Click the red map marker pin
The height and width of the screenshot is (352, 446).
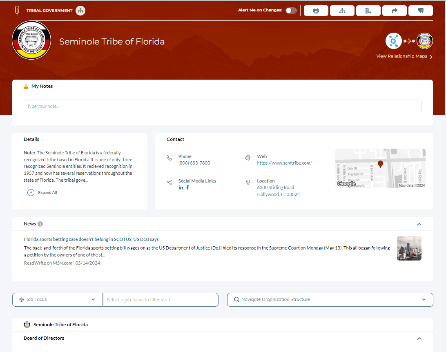tap(380, 164)
